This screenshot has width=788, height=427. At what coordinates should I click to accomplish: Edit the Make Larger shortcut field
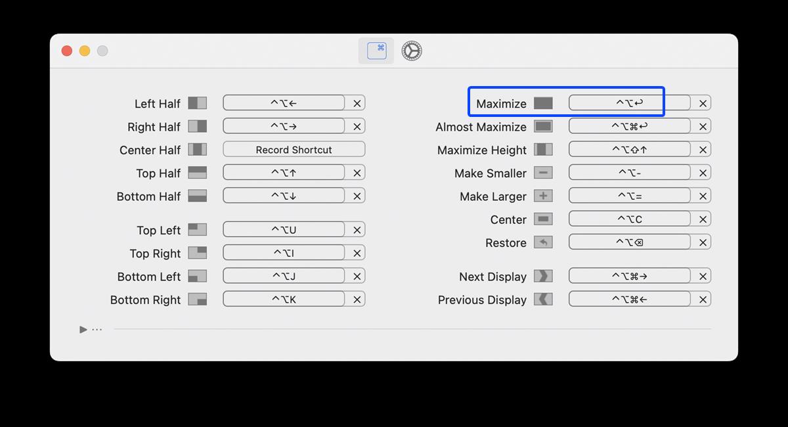[x=630, y=196]
